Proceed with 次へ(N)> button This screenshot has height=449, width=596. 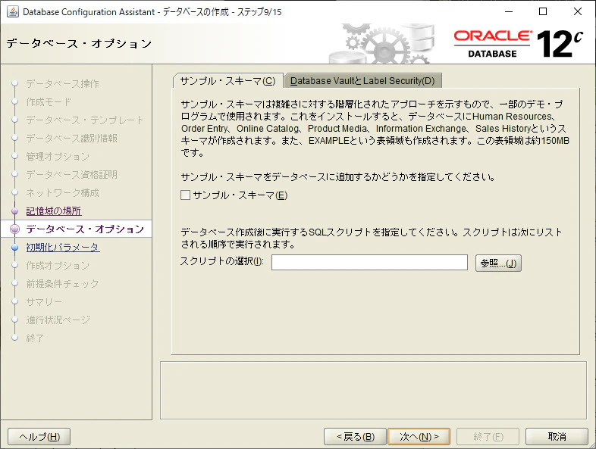click(x=419, y=436)
